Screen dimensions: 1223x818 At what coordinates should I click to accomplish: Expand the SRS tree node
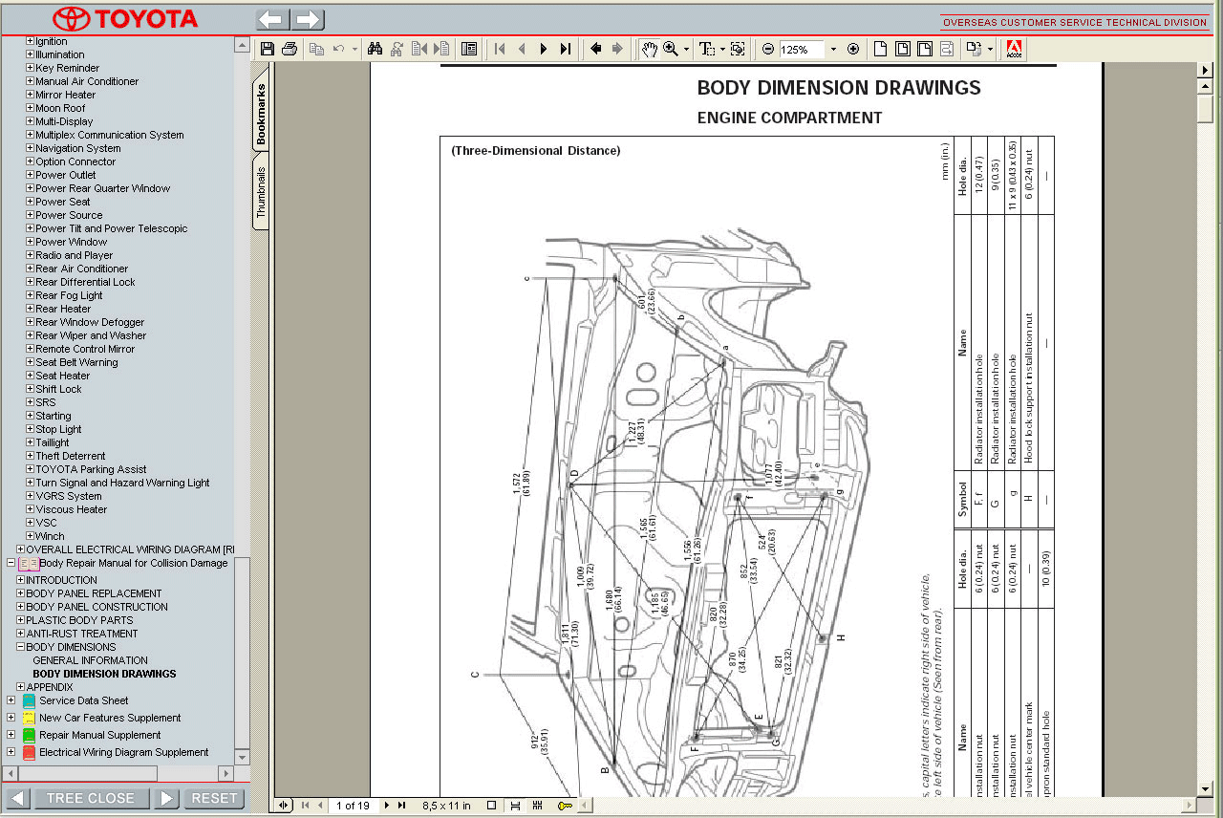[30, 402]
